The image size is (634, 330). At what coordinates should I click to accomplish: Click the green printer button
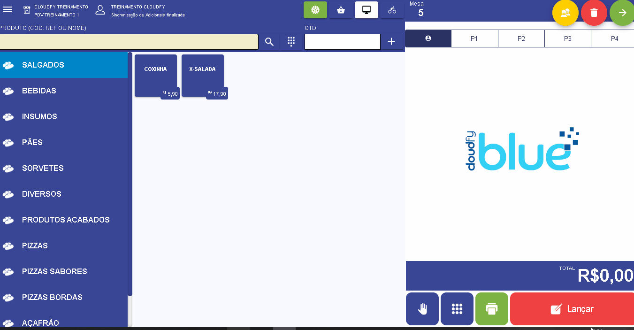click(492, 309)
